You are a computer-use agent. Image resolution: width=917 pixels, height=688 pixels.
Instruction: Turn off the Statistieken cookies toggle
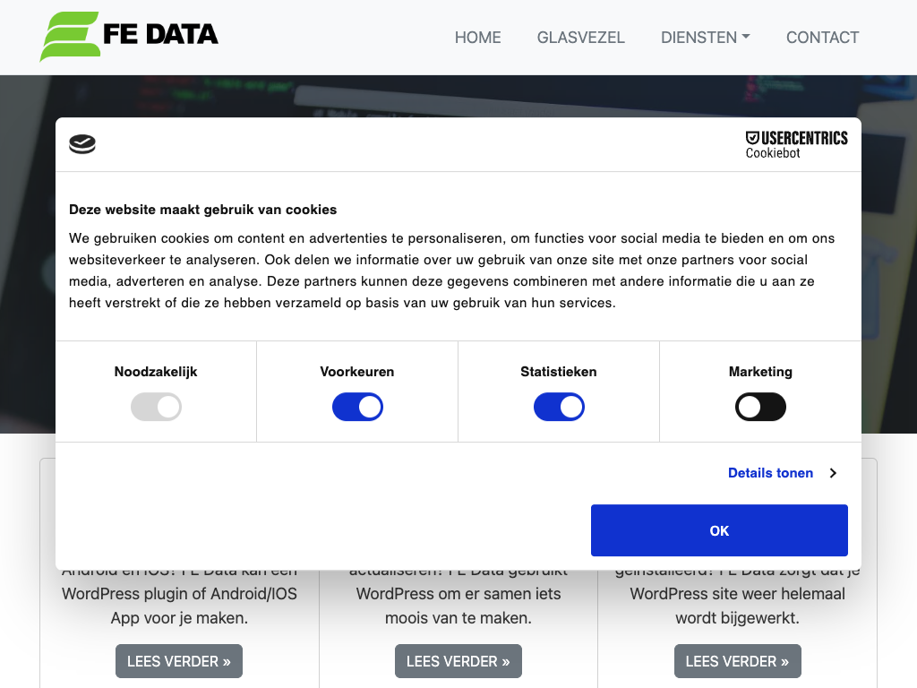click(x=559, y=408)
